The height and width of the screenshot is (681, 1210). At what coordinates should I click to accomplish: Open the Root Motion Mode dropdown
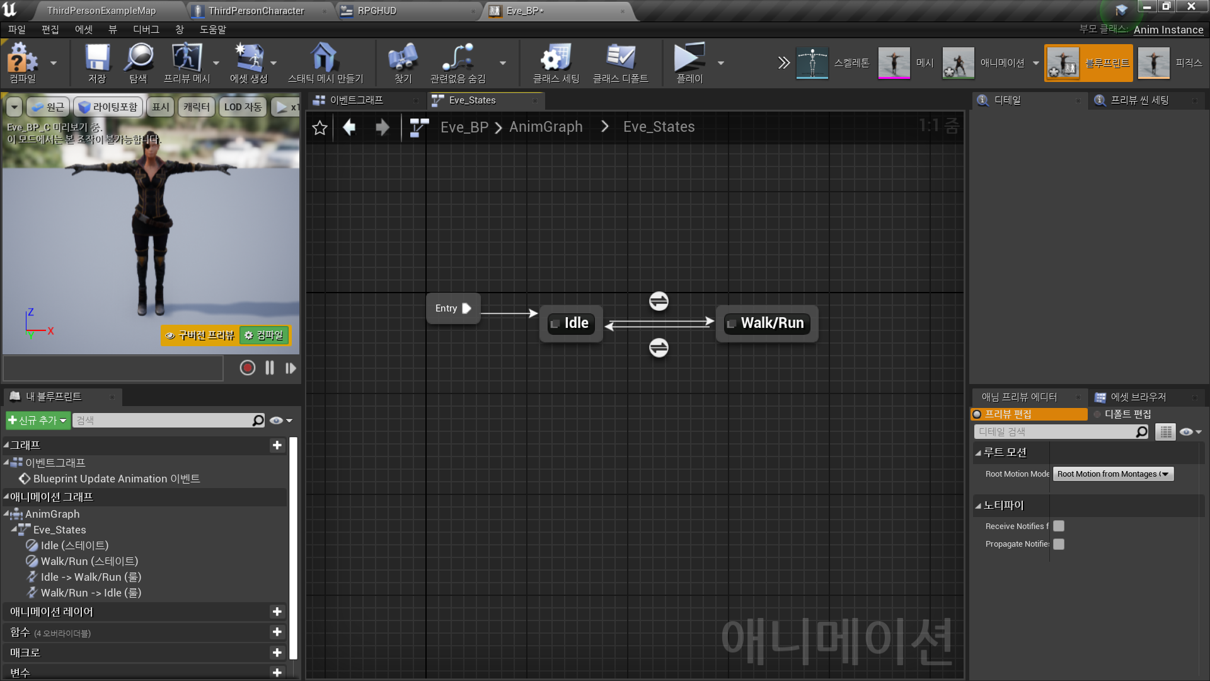coord(1113,474)
